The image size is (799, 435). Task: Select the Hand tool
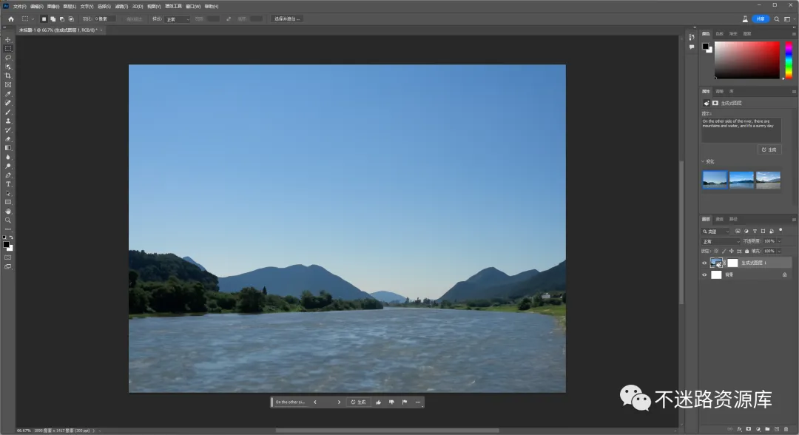[7, 212]
